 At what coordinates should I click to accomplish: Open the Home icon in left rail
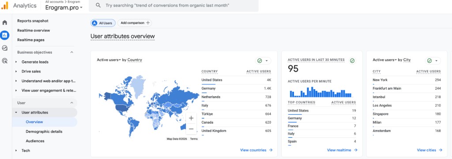pos(4,23)
